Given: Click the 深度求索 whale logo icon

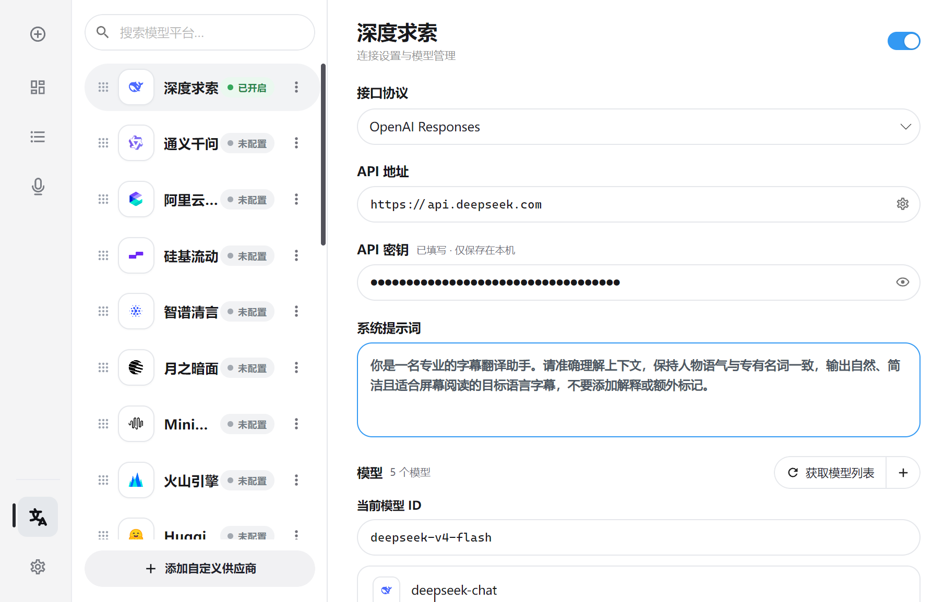Looking at the screenshot, I should [136, 87].
